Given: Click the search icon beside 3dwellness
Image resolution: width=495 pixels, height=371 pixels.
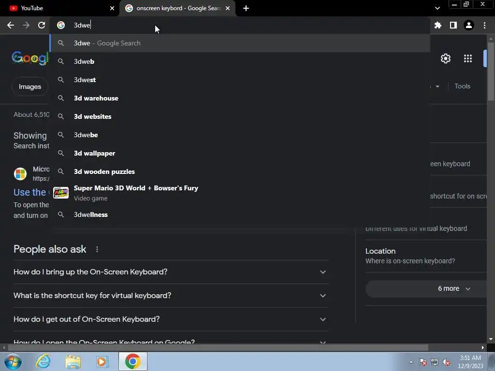Looking at the screenshot, I should coord(61,214).
